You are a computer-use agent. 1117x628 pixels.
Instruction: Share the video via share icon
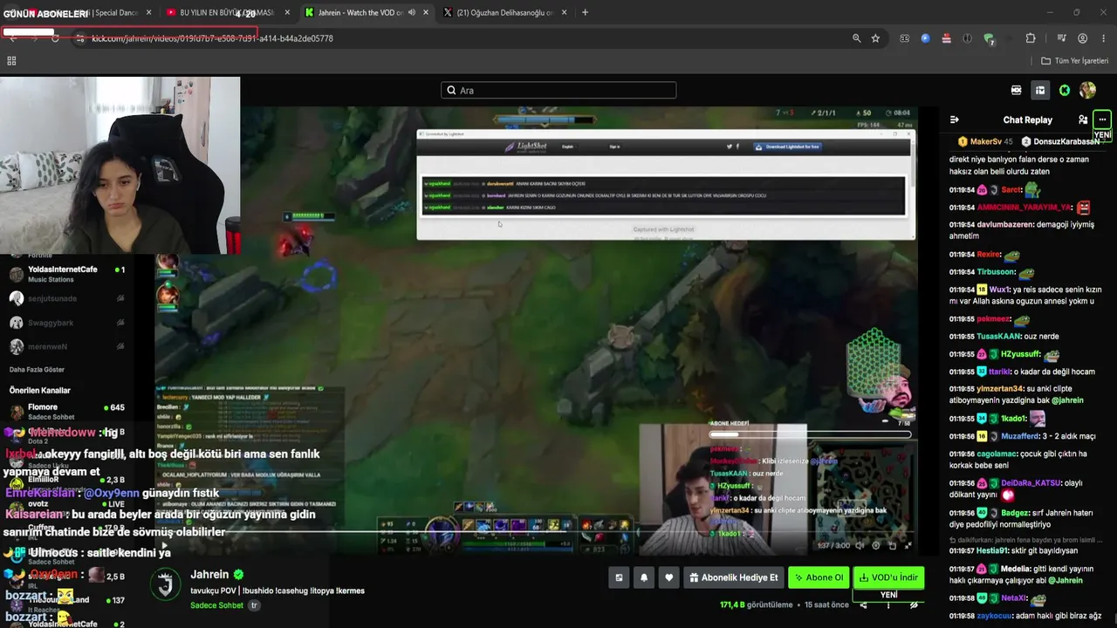[x=863, y=604]
